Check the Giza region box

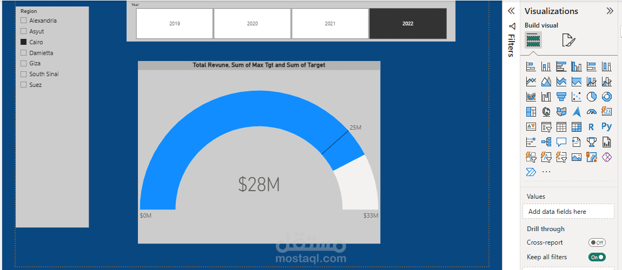pyautogui.click(x=23, y=63)
